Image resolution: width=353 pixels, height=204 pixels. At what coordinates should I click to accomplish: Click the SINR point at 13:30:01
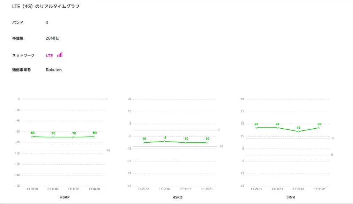click(x=277, y=128)
